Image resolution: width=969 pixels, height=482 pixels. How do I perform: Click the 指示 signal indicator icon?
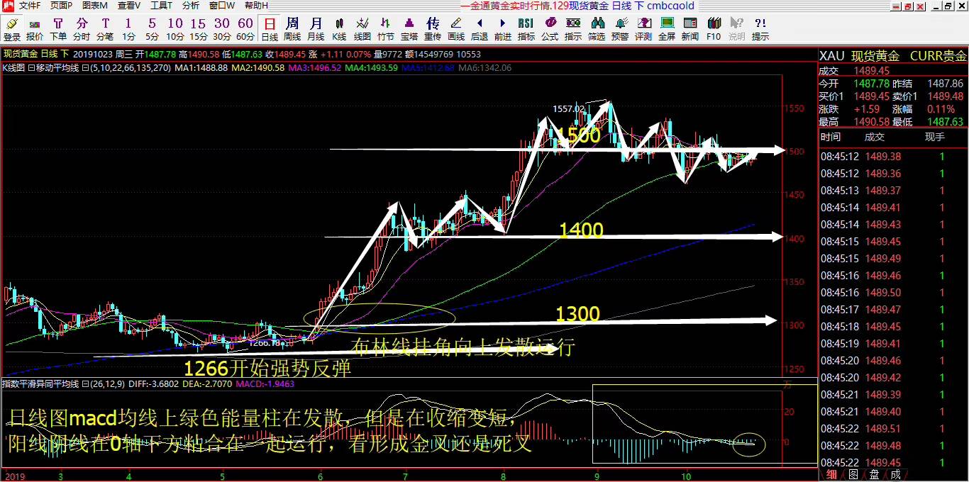[573, 29]
